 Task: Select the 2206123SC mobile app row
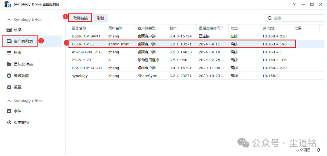click(182, 60)
